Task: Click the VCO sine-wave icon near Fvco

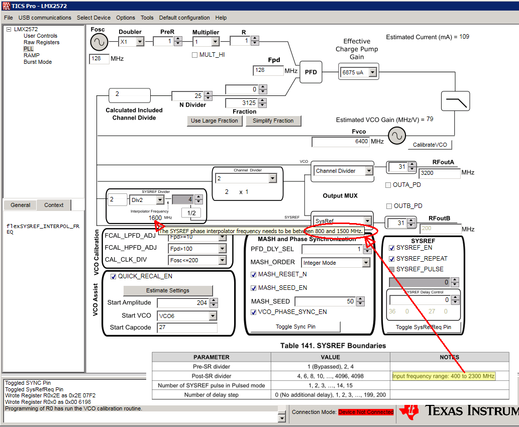Action: pyautogui.click(x=397, y=136)
